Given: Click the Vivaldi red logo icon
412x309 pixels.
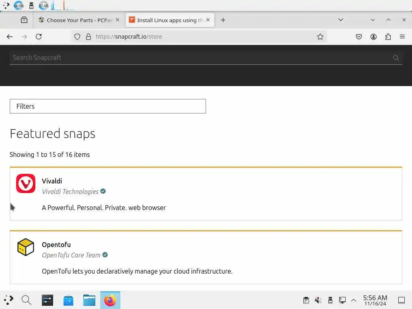Looking at the screenshot, I should pos(25,183).
